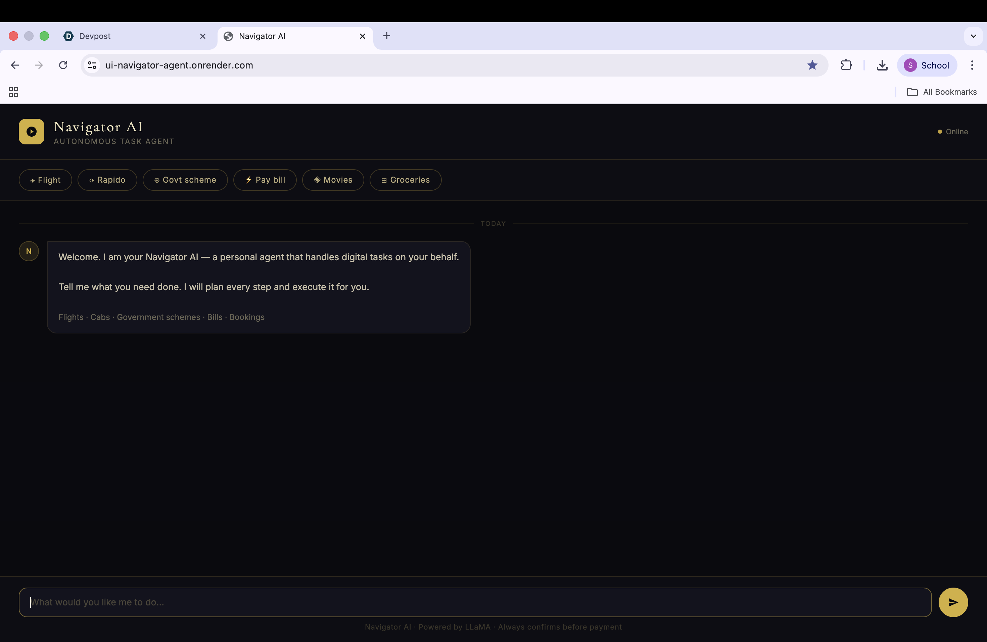Click the Pay bill chip

(265, 180)
